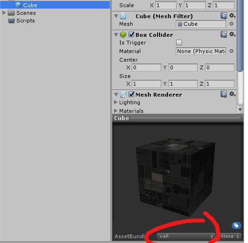Open help for Box Collider
This screenshot has width=248, height=243.
click(224, 34)
